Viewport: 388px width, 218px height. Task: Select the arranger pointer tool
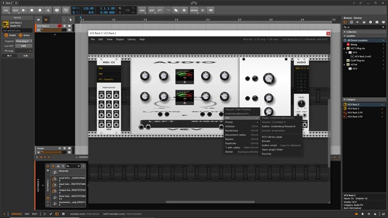pos(70,20)
